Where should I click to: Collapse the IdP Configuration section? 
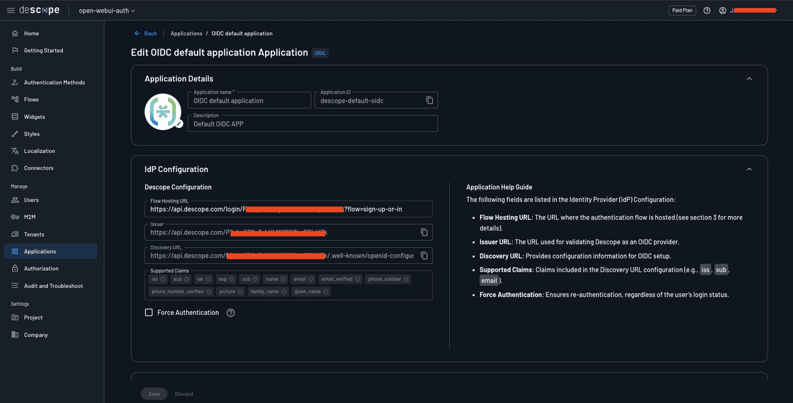point(749,168)
